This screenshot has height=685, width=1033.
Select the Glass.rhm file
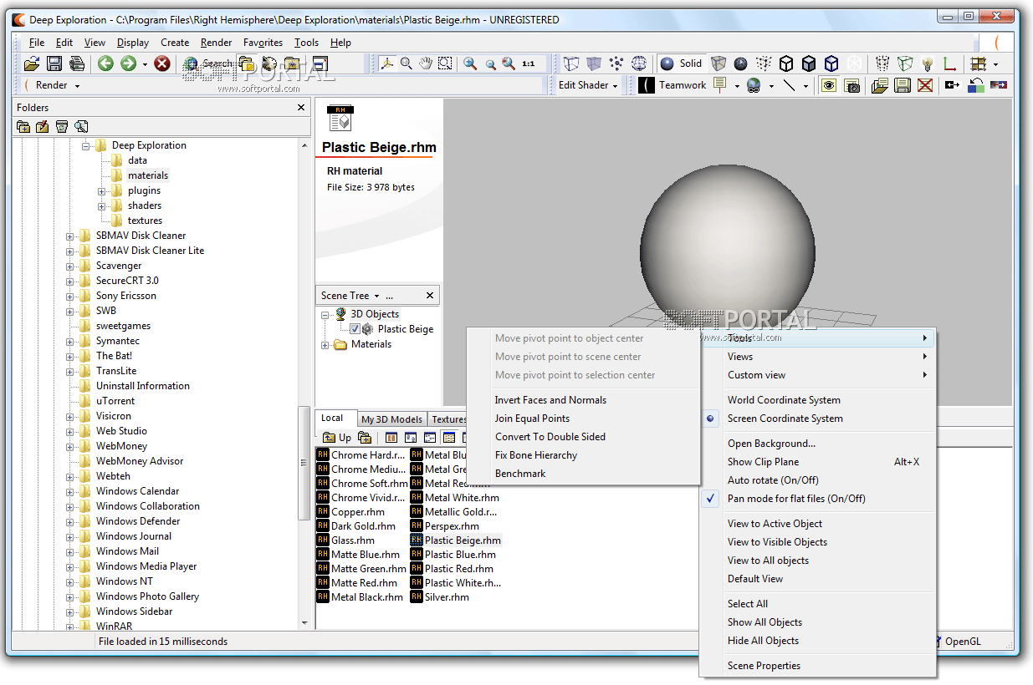[345, 540]
